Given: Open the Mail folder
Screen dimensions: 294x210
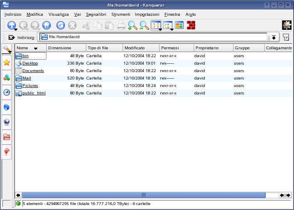Looking at the screenshot, I should click(x=27, y=78).
